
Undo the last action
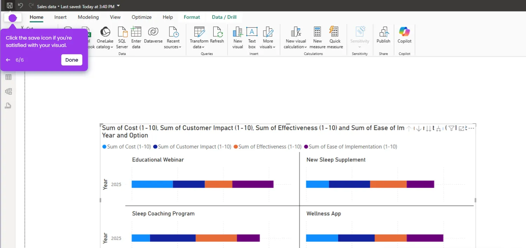20,6
